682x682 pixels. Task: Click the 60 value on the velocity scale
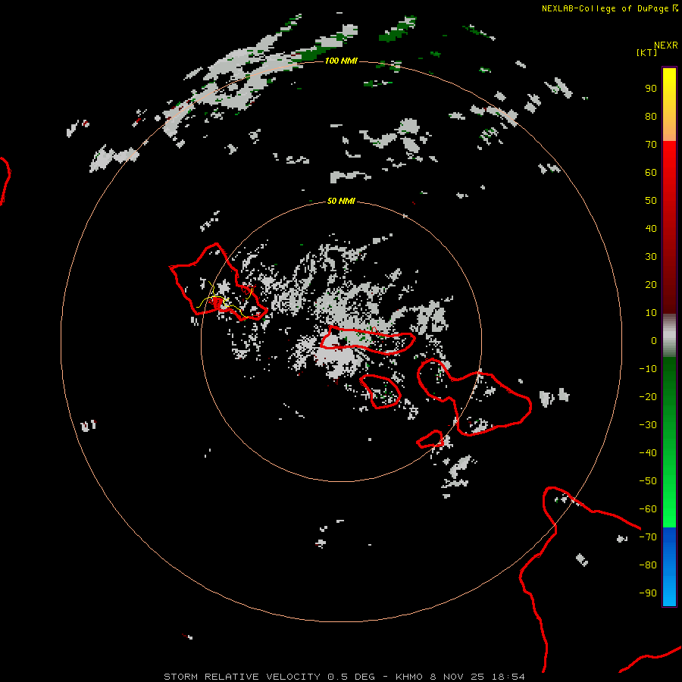[x=651, y=173]
